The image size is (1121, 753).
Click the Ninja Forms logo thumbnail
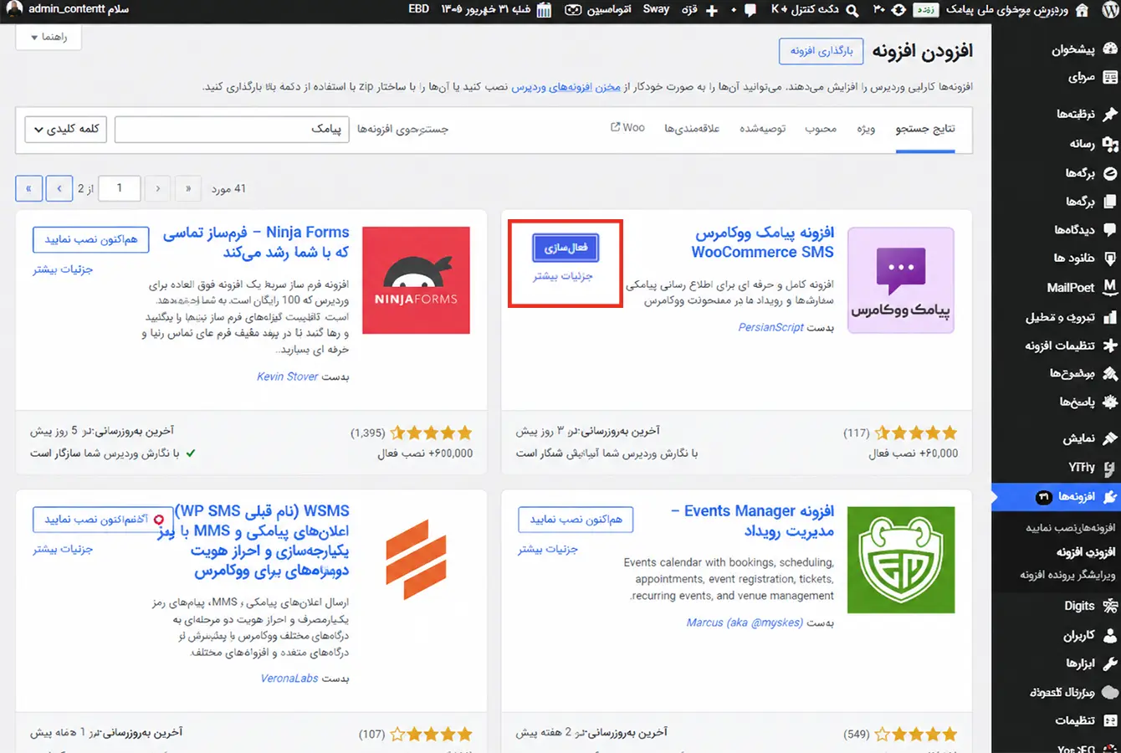tap(416, 280)
